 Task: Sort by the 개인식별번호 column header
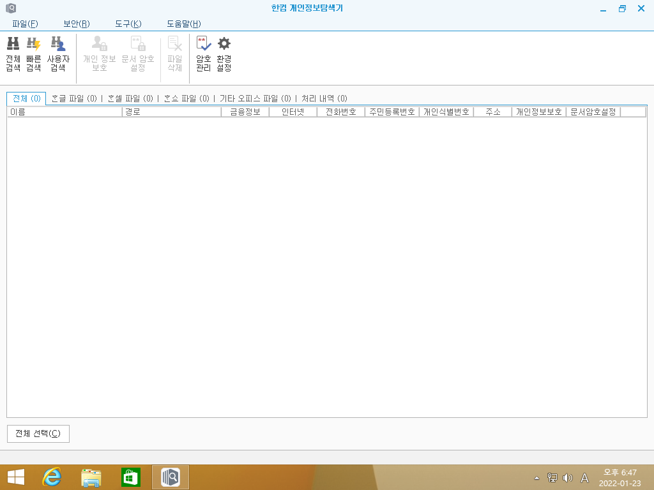pyautogui.click(x=446, y=112)
